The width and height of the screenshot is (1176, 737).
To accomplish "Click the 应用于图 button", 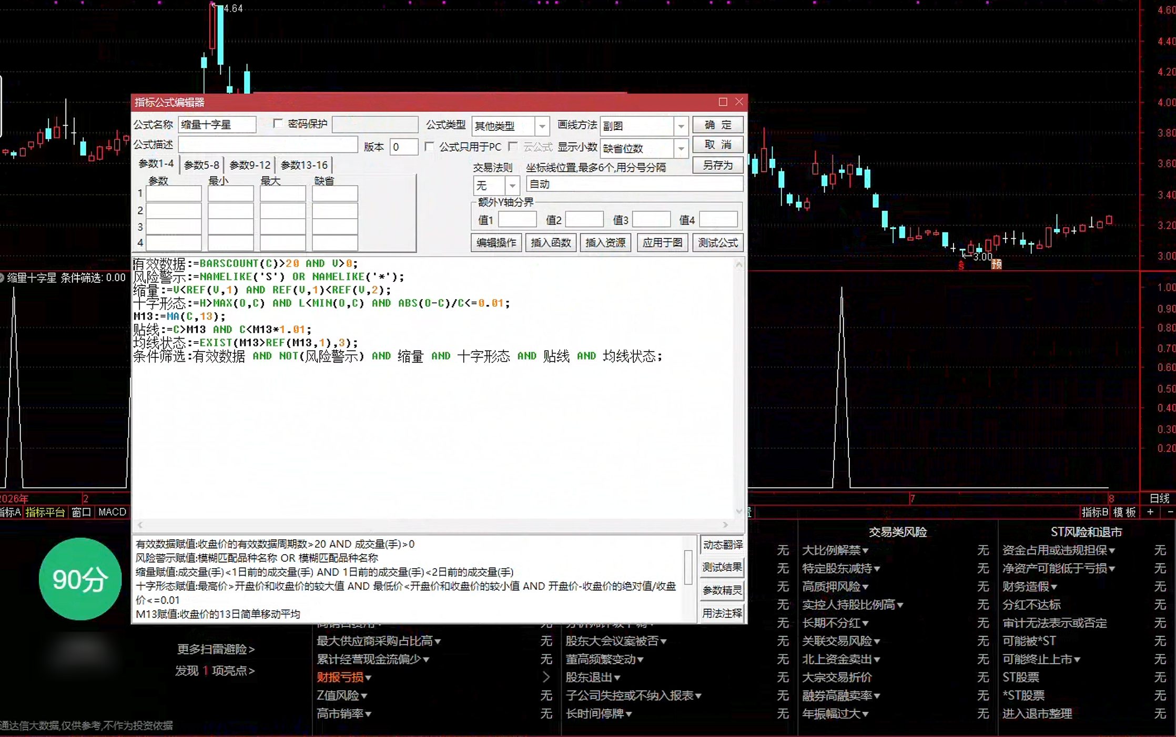I will (662, 243).
